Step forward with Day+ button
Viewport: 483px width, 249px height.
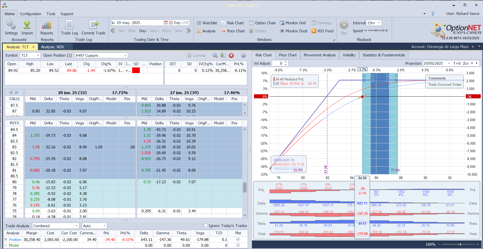coord(154,31)
